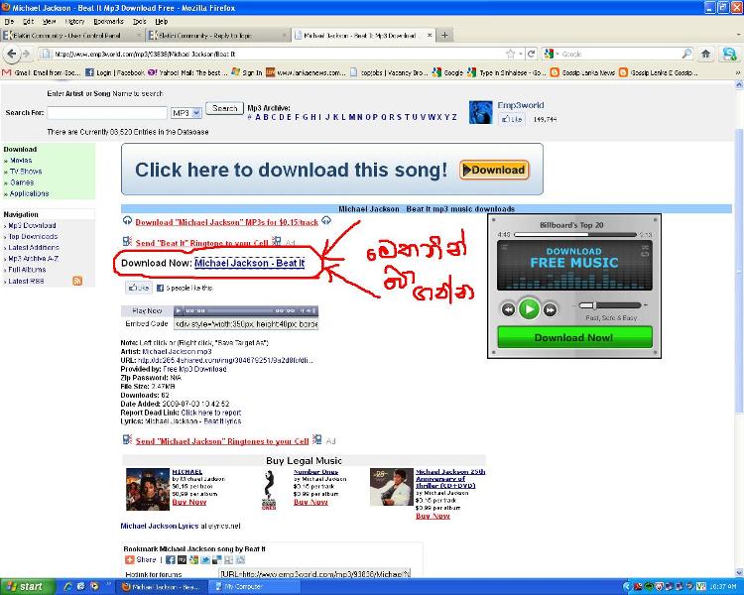Click the browser Forward arrow button
Image resolution: width=744 pixels, height=595 pixels.
pyautogui.click(x=26, y=55)
